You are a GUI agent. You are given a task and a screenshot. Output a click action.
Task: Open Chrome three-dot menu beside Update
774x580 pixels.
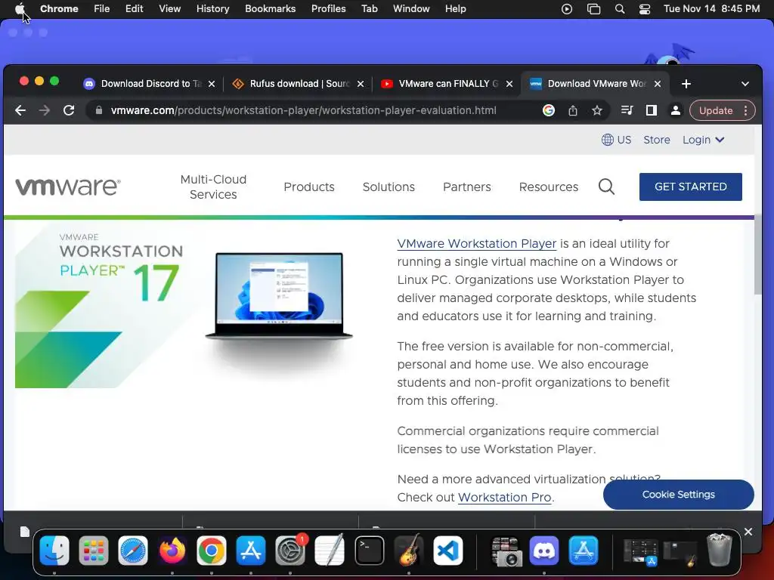coord(745,110)
